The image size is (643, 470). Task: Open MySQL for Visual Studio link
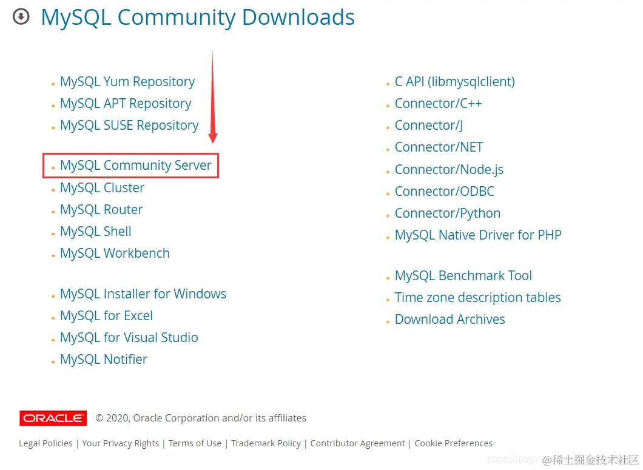tap(129, 338)
